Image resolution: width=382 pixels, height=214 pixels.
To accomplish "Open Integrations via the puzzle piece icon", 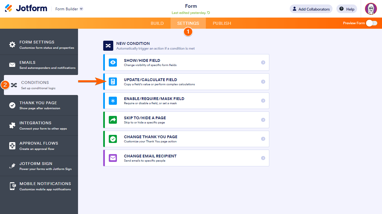I will point(12,125).
